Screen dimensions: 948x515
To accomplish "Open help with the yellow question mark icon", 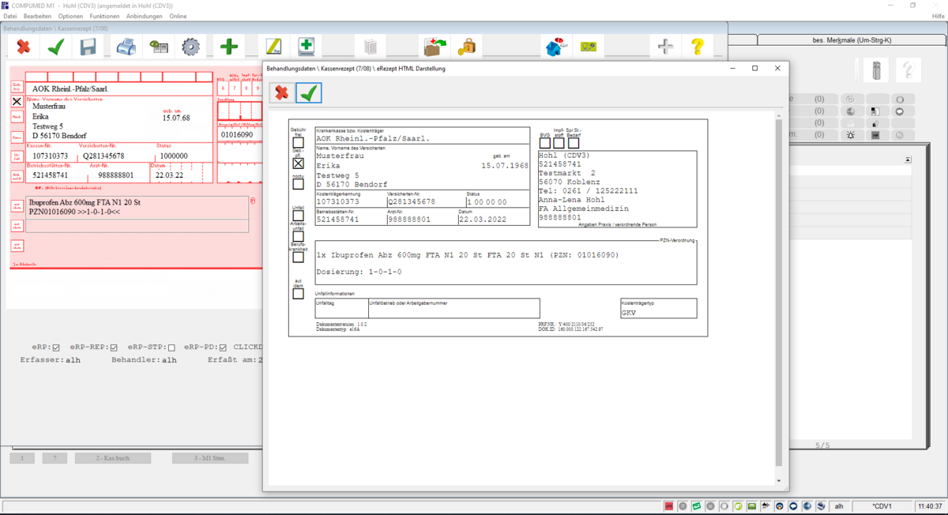I will [698, 47].
